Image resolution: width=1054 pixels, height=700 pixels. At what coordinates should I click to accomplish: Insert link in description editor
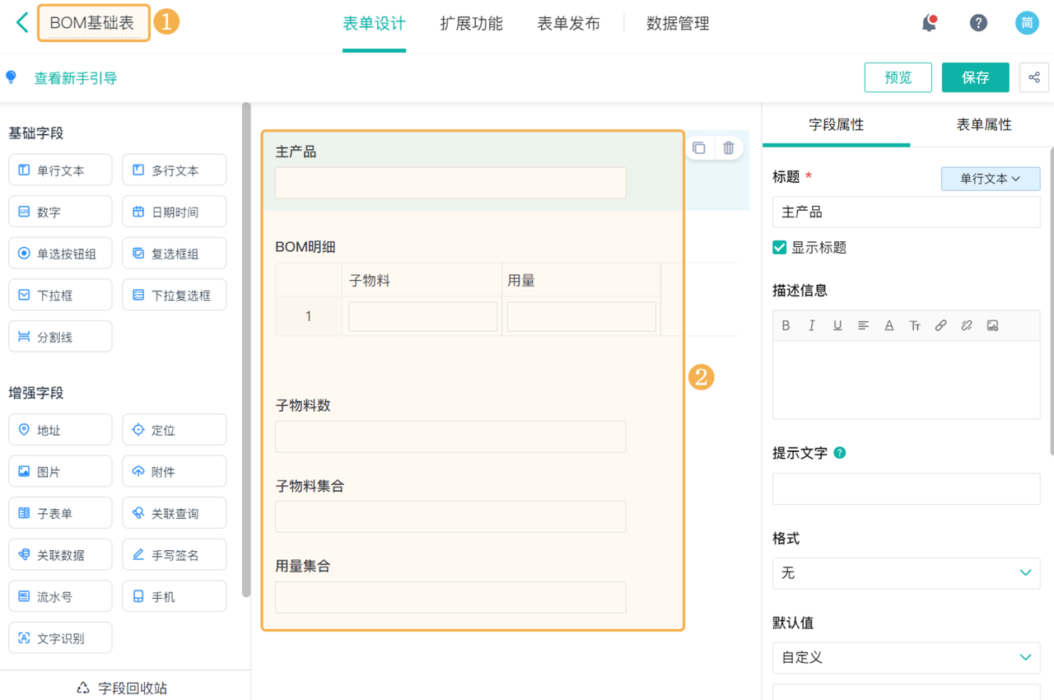point(940,325)
